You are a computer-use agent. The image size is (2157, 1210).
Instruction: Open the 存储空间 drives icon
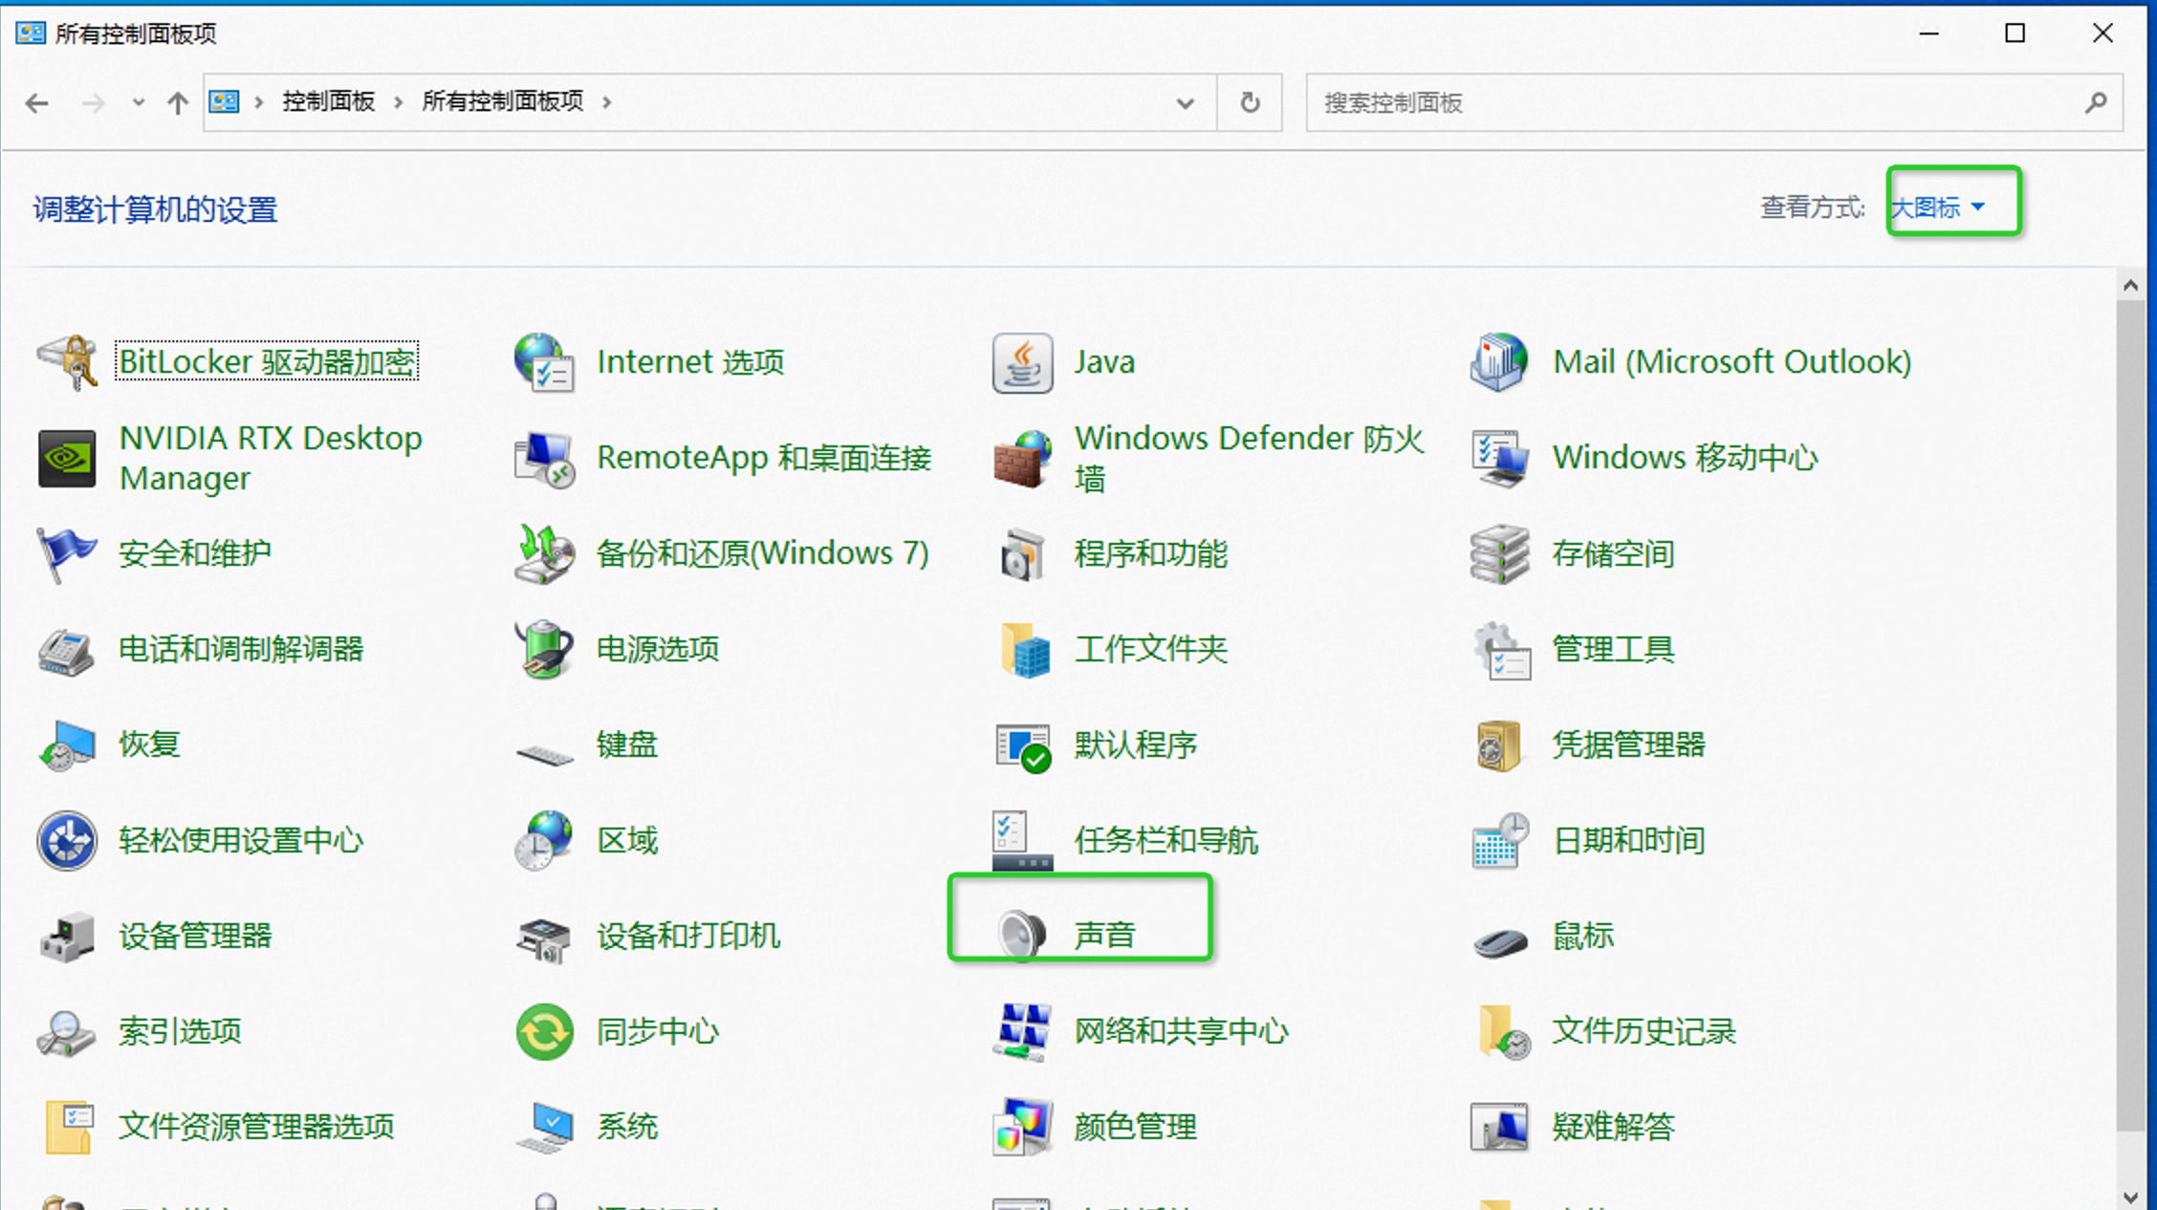click(x=1499, y=553)
